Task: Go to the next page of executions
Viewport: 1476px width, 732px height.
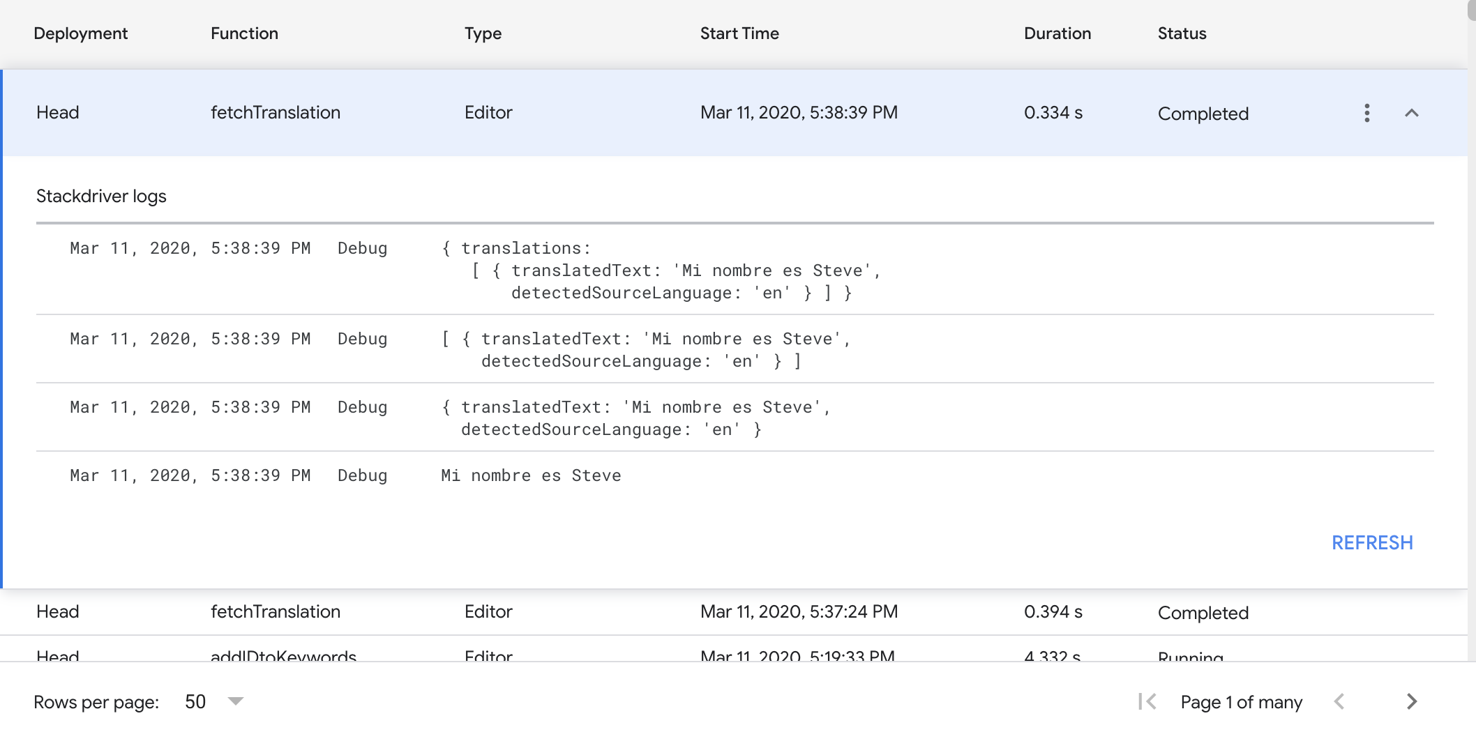Action: [1411, 701]
